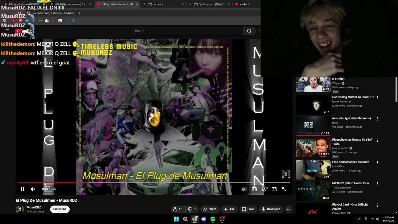Open the Confessing Murder To Chat GPT thumbnail

(x=313, y=105)
